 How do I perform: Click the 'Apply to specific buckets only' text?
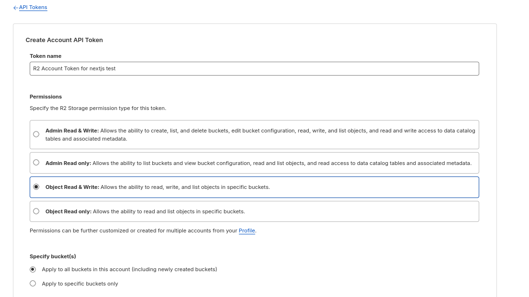click(x=80, y=284)
